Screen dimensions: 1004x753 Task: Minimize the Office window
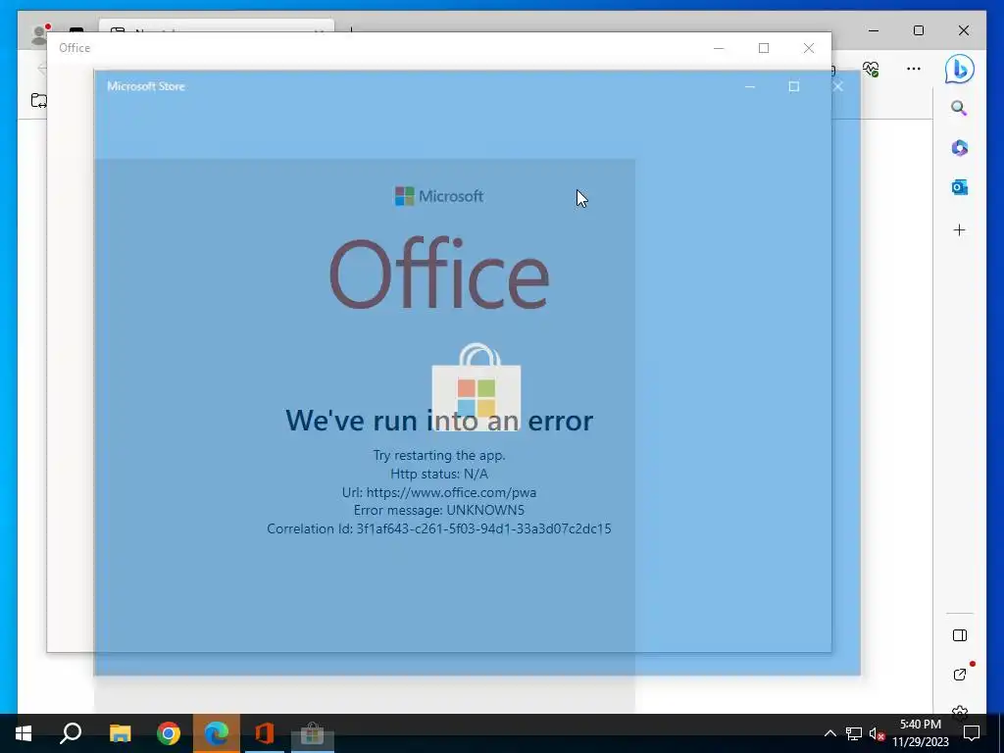719,48
